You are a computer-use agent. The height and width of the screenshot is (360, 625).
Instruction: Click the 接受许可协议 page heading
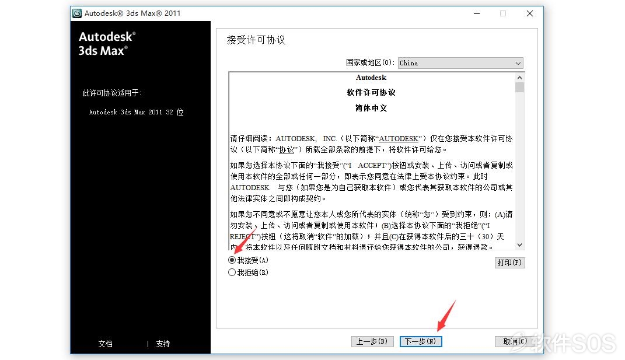pos(256,40)
